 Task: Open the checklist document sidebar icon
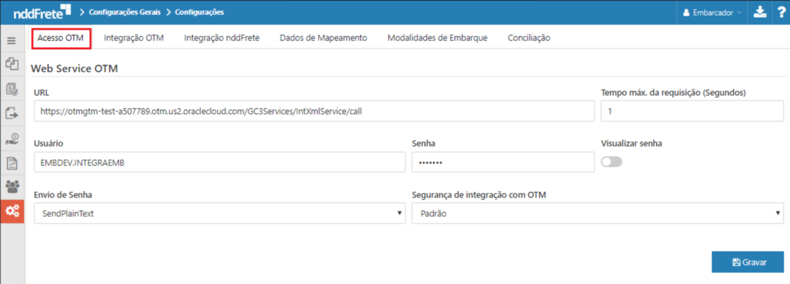pos(11,89)
